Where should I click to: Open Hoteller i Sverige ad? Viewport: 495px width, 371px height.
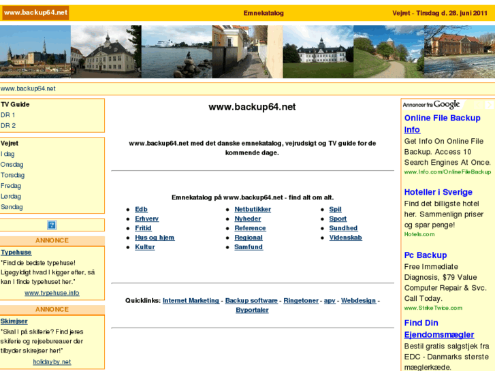tap(438, 192)
